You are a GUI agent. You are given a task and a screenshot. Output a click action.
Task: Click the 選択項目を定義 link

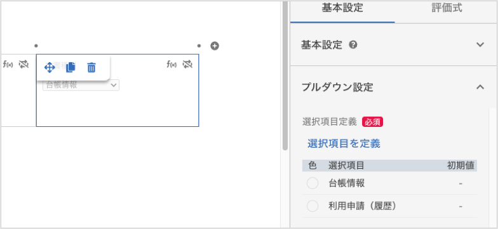344,143
